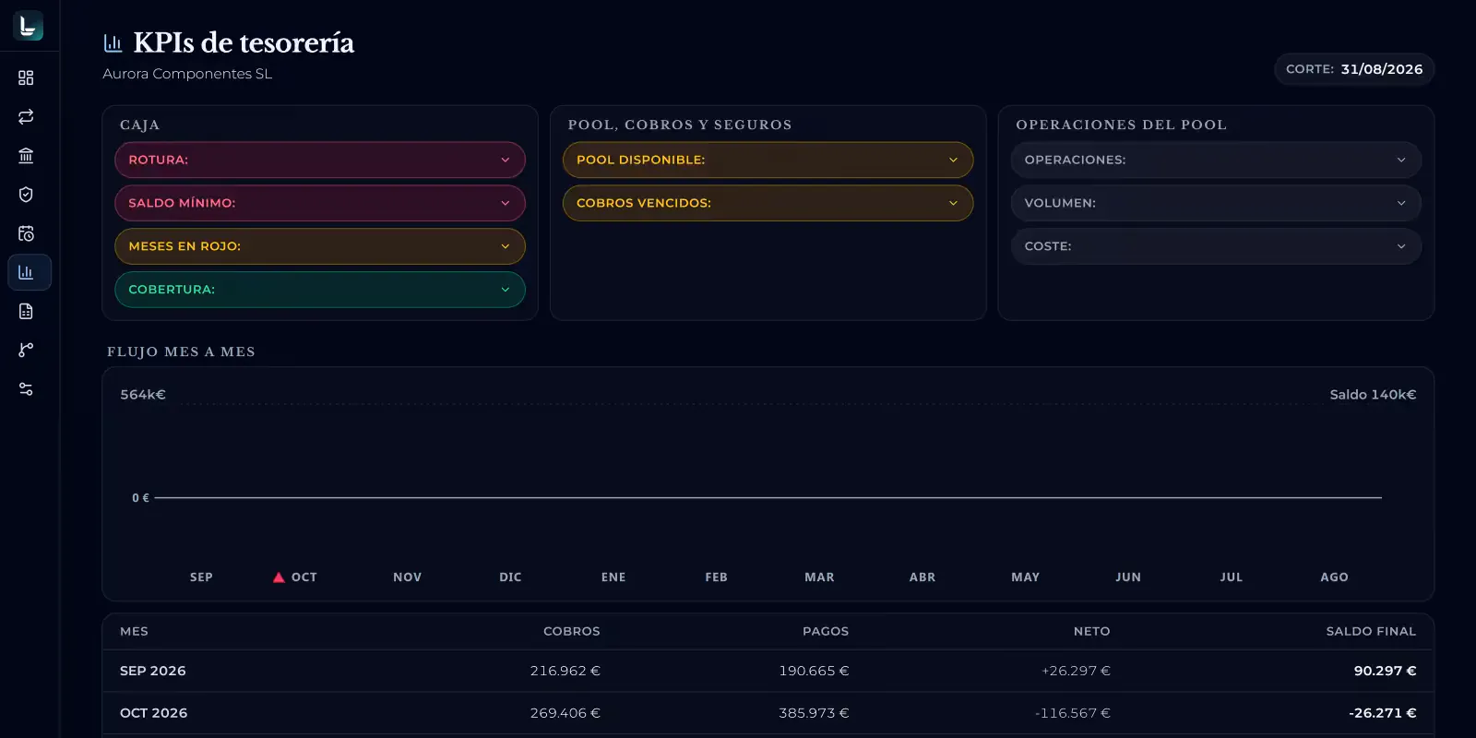This screenshot has height=738, width=1476.
Task: Expand the COBERTURA indicator
Action: click(x=320, y=290)
